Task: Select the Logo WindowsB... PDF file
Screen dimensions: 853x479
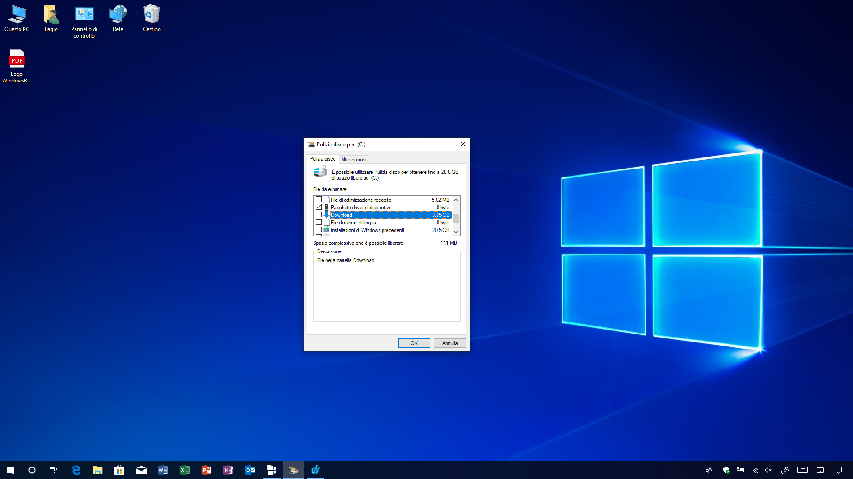Action: (17, 66)
